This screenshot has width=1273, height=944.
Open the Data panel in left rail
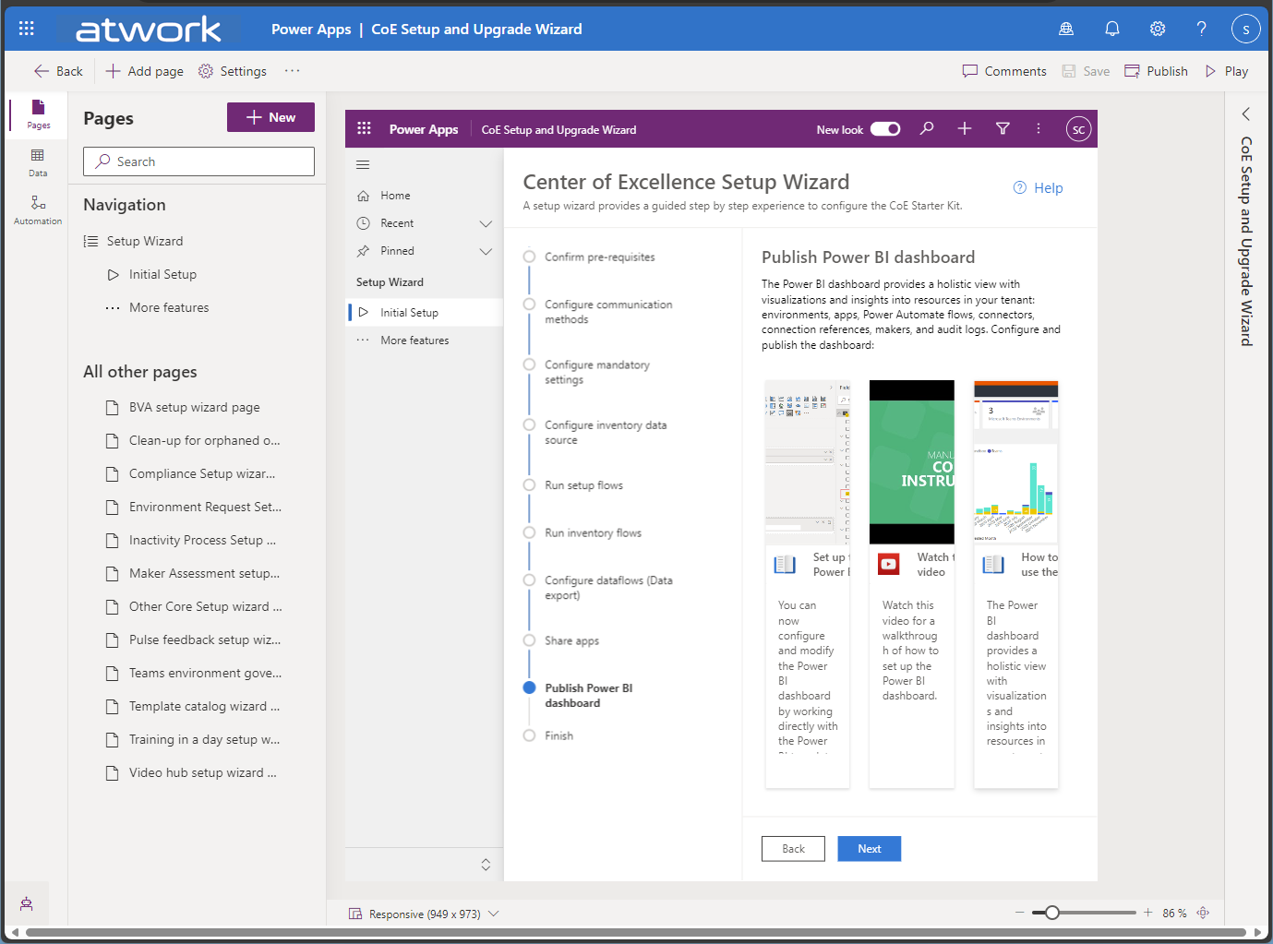coord(38,161)
